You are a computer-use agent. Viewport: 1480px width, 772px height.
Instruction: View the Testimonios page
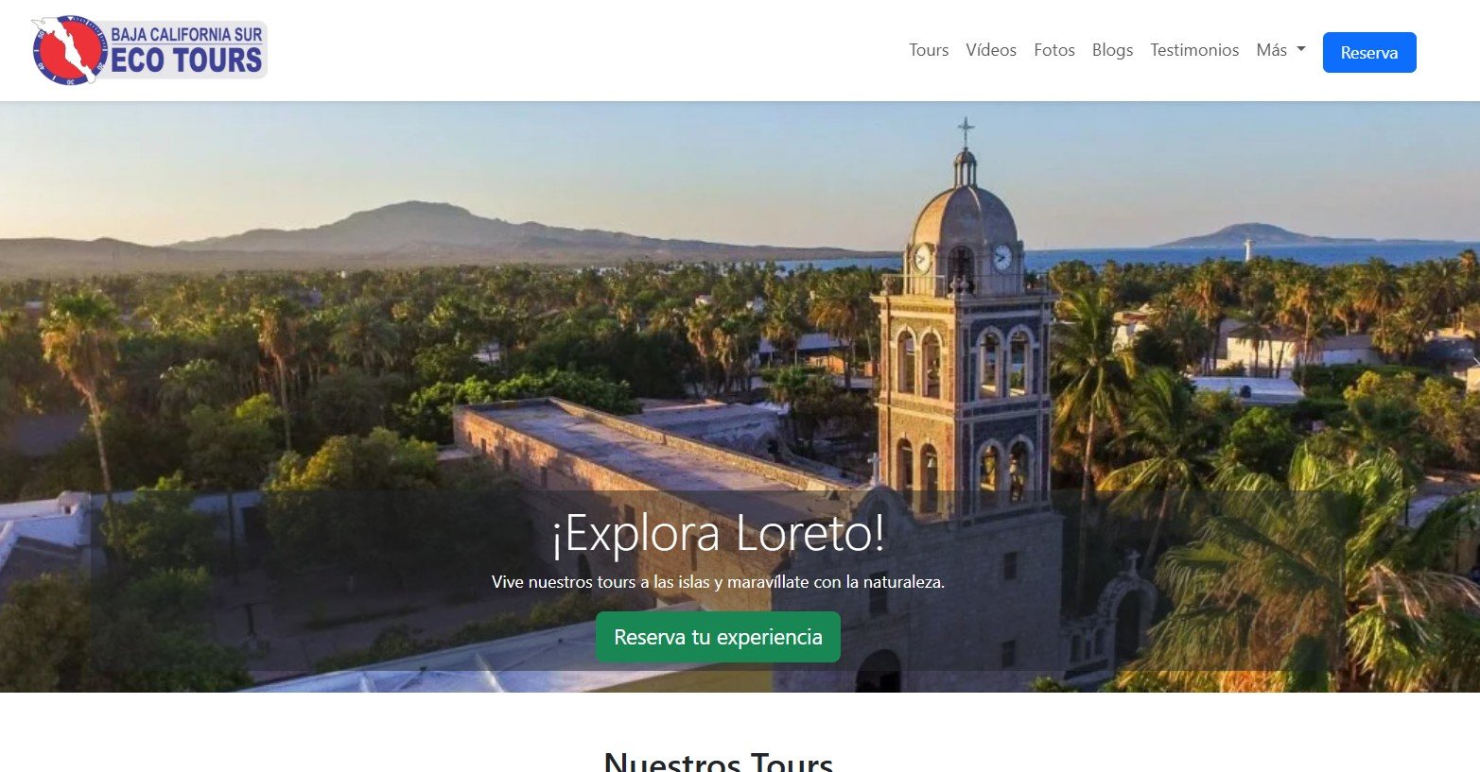[x=1193, y=50]
